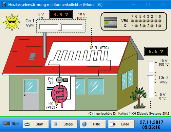Click the R1 (PTC) sensor dot

(x=91, y=47)
